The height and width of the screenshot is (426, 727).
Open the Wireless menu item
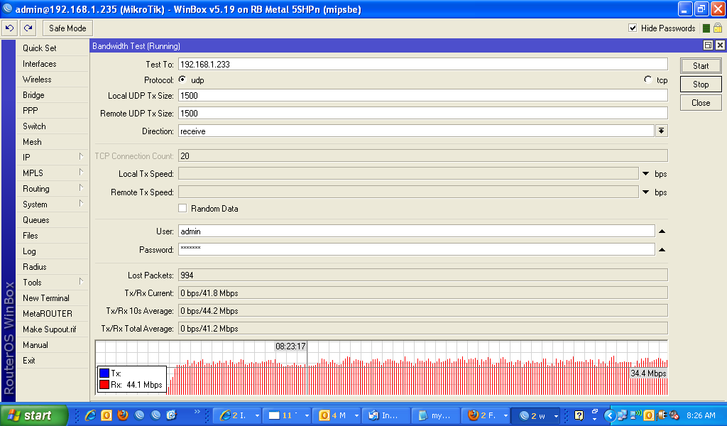pos(53,80)
